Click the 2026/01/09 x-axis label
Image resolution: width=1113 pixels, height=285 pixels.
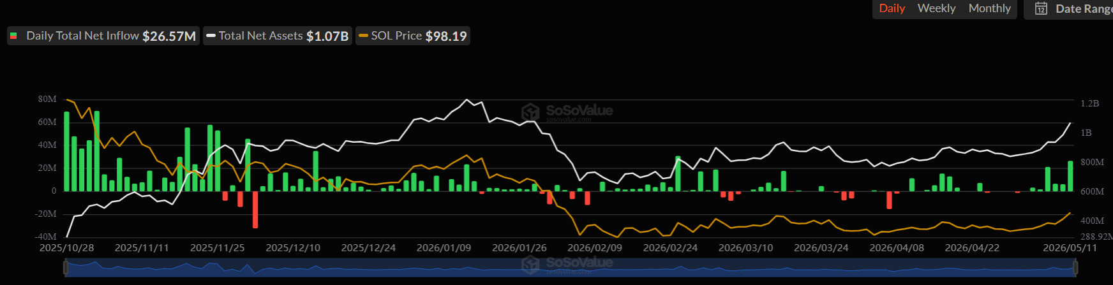point(444,248)
